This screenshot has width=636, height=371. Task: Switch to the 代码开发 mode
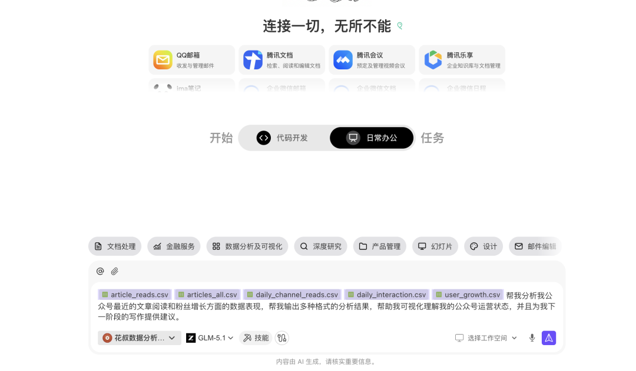282,138
